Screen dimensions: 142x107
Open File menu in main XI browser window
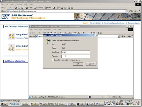[x=2, y=4]
